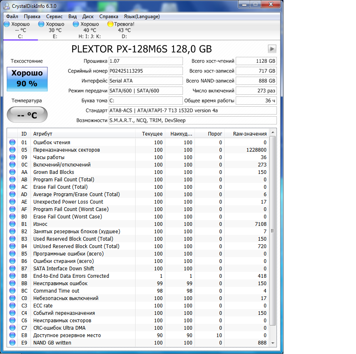Screen dimensions: 356x354
Task: Select the Неисправимых ошибок attribute row
Action: pyautogui.click(x=138, y=284)
